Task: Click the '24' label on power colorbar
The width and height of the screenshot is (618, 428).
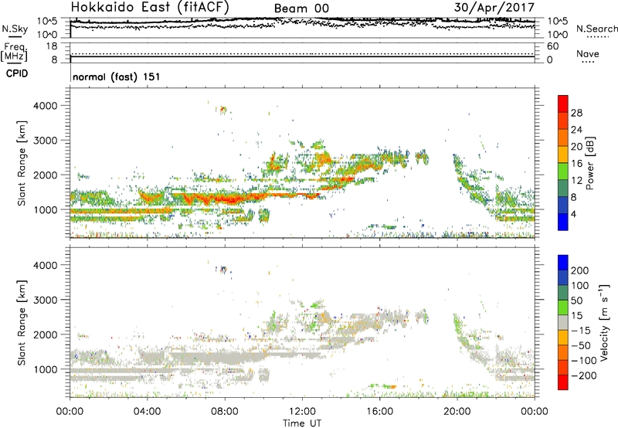Action: [x=576, y=130]
